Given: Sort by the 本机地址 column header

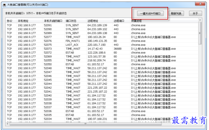Looking at the screenshot, I should (x=23, y=21).
